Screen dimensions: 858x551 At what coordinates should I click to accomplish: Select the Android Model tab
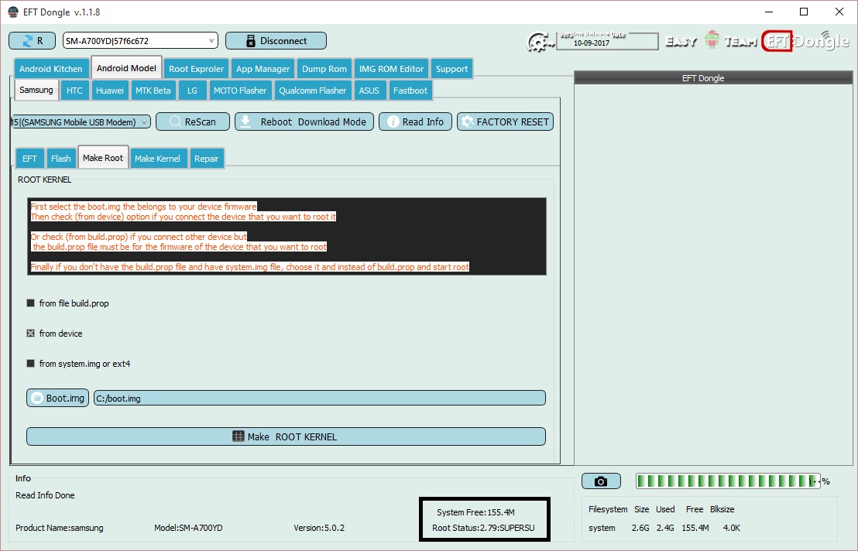pos(126,68)
